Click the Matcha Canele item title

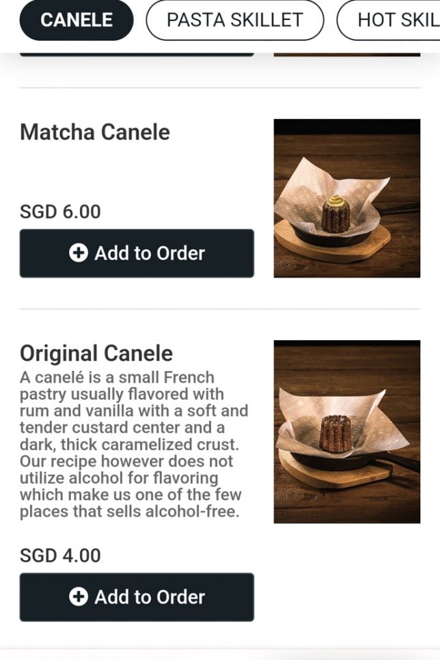point(95,132)
